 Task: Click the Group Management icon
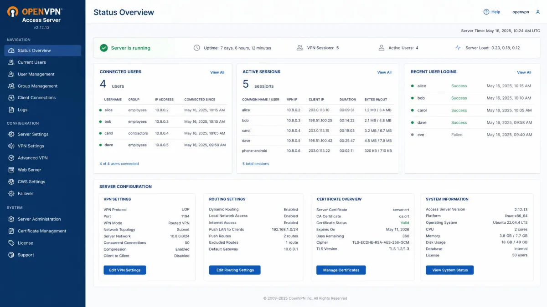(11, 86)
